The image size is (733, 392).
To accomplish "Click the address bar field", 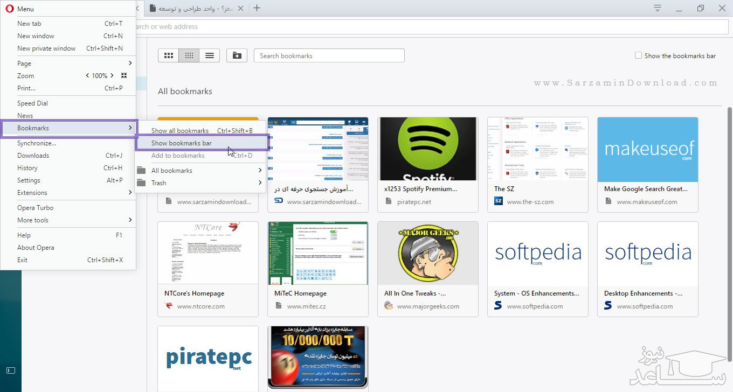I will (431, 27).
